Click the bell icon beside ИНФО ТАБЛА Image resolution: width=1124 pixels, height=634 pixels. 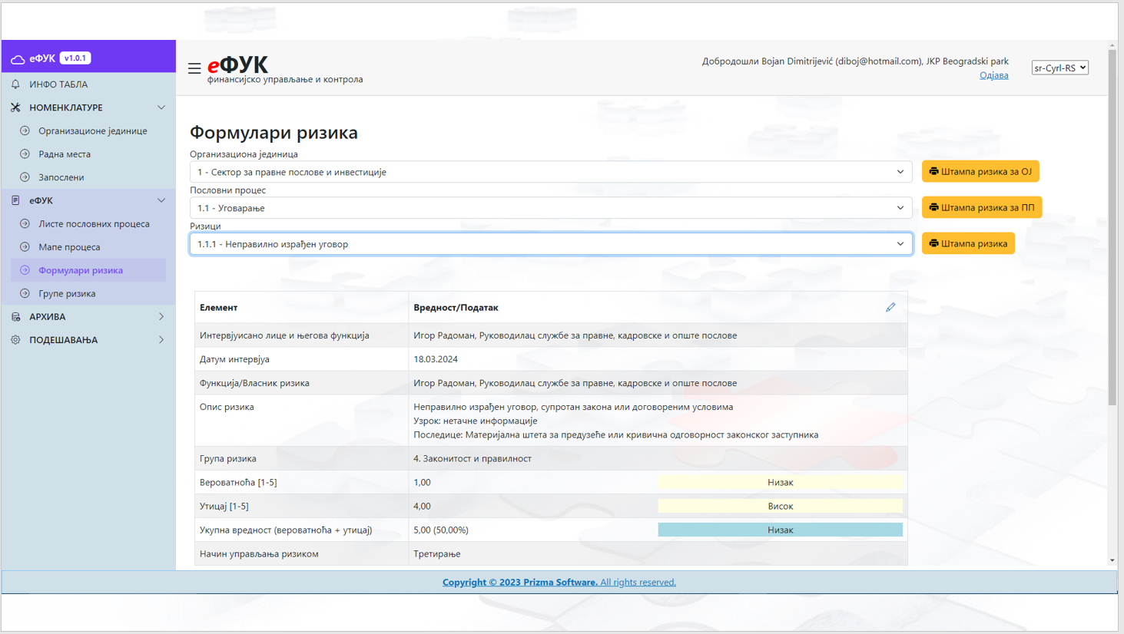click(x=15, y=84)
